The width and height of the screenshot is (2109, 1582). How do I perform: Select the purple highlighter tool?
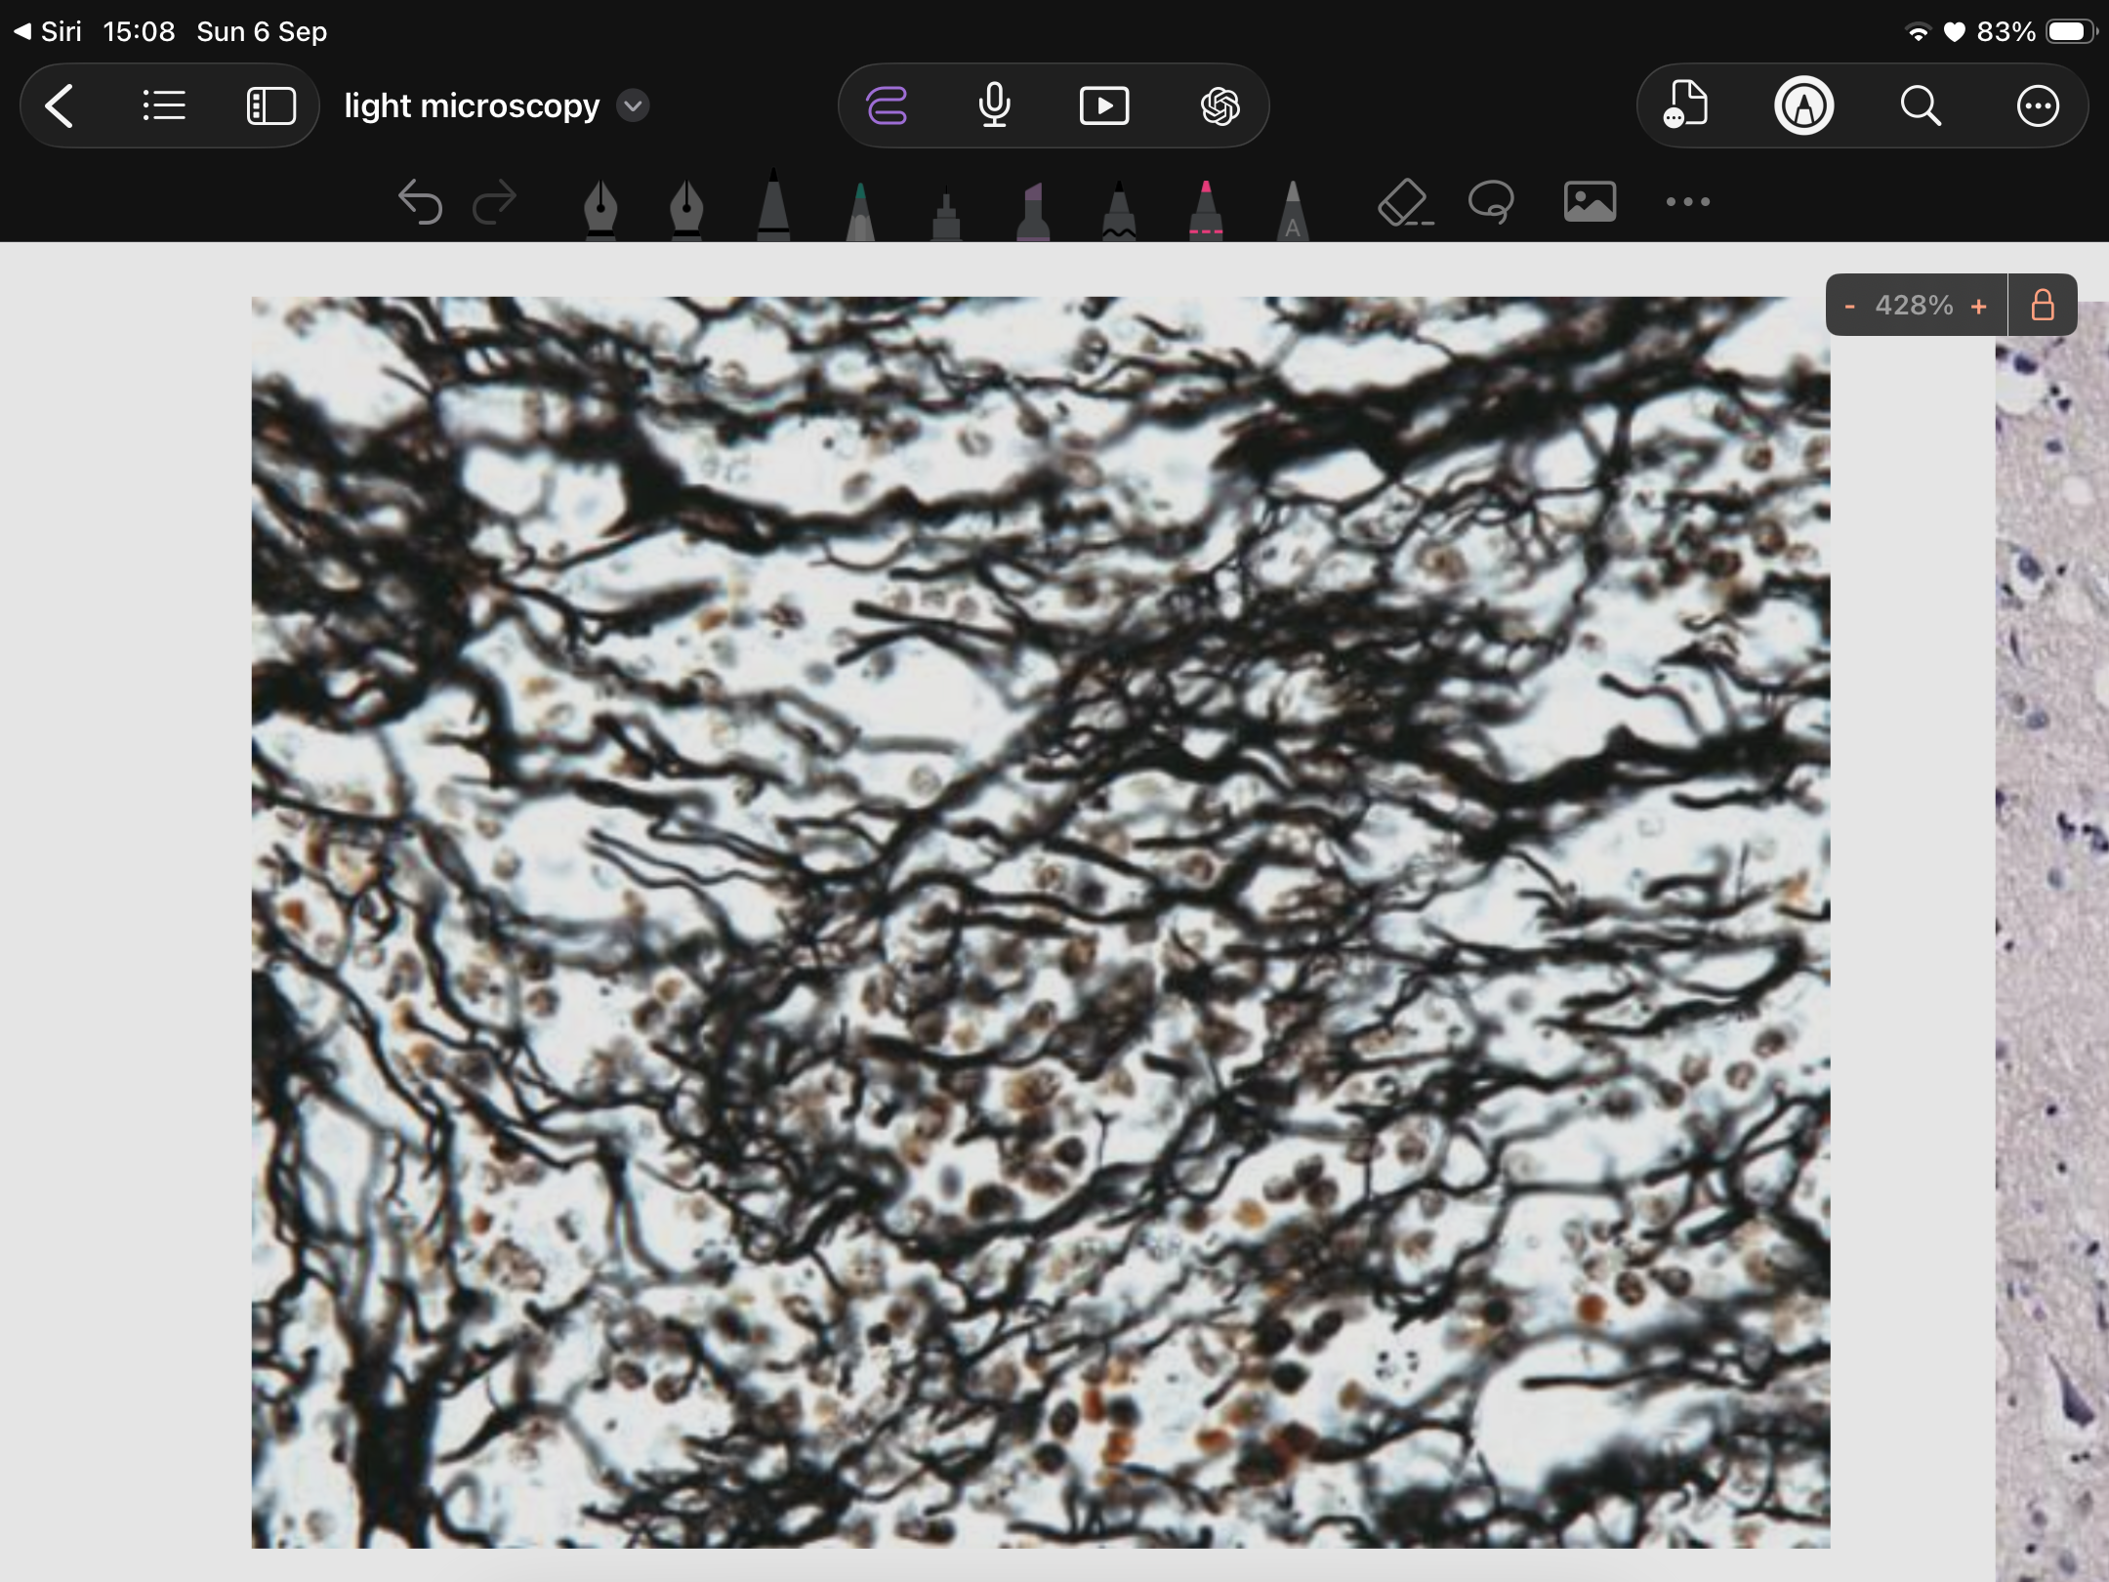tap(1033, 210)
